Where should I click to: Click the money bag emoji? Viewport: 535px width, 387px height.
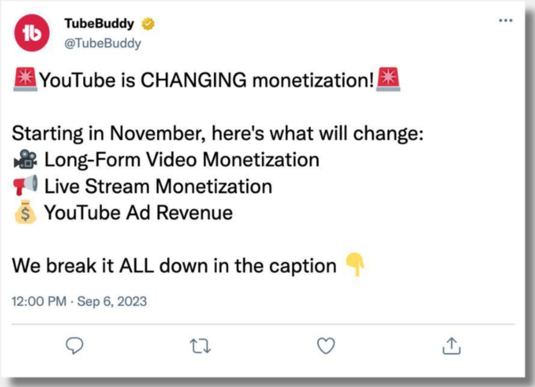coord(25,212)
